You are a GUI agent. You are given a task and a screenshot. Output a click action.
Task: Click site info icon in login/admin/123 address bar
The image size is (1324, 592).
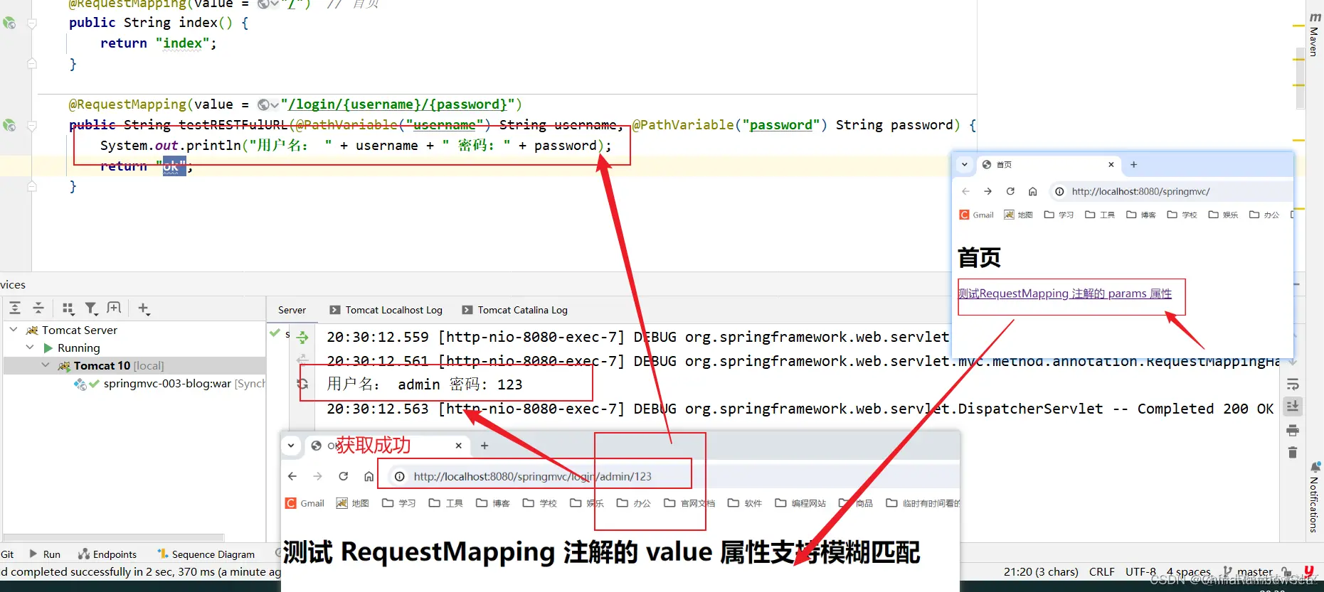coord(400,476)
